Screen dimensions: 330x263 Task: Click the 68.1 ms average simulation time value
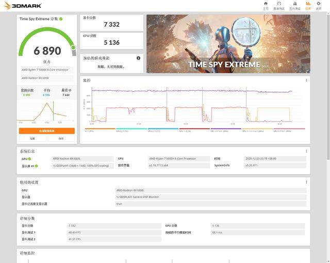coord(258,233)
